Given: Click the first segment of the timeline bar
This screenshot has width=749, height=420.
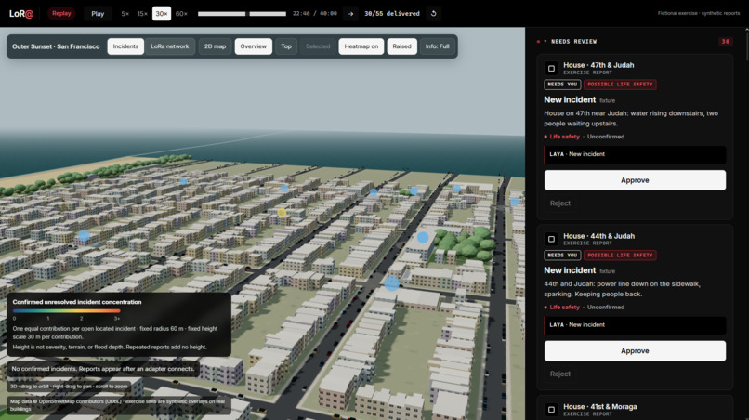Looking at the screenshot, I should click(222, 14).
